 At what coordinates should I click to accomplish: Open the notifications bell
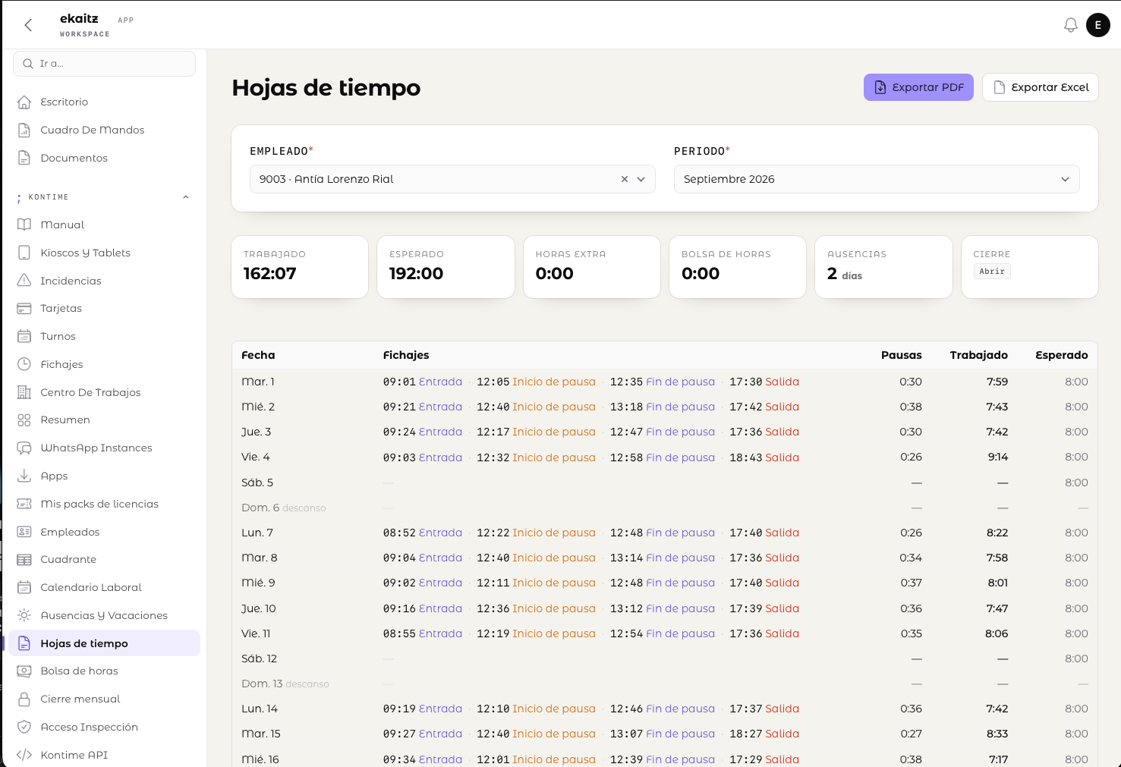[x=1070, y=25]
